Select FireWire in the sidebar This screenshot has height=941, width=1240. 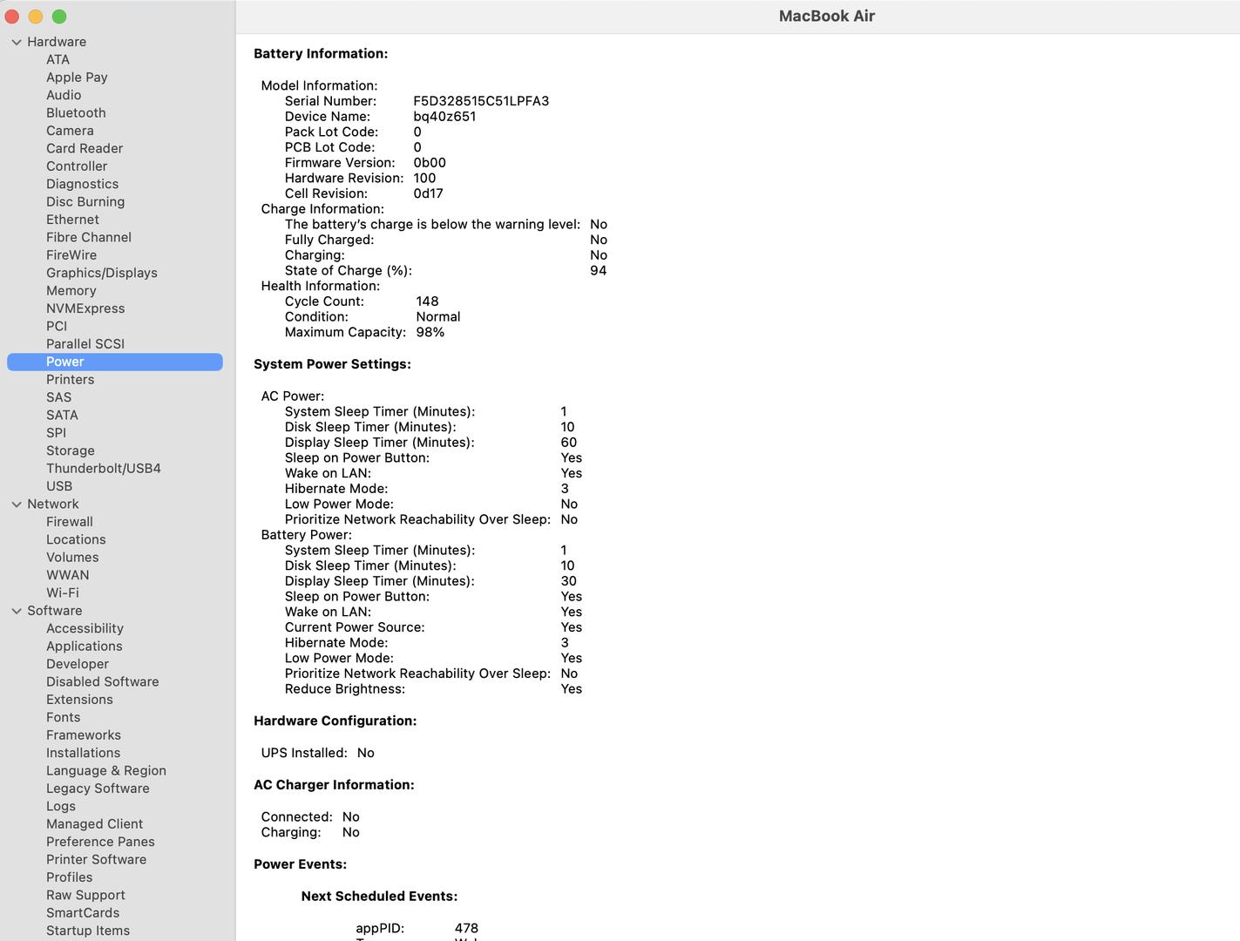click(71, 255)
